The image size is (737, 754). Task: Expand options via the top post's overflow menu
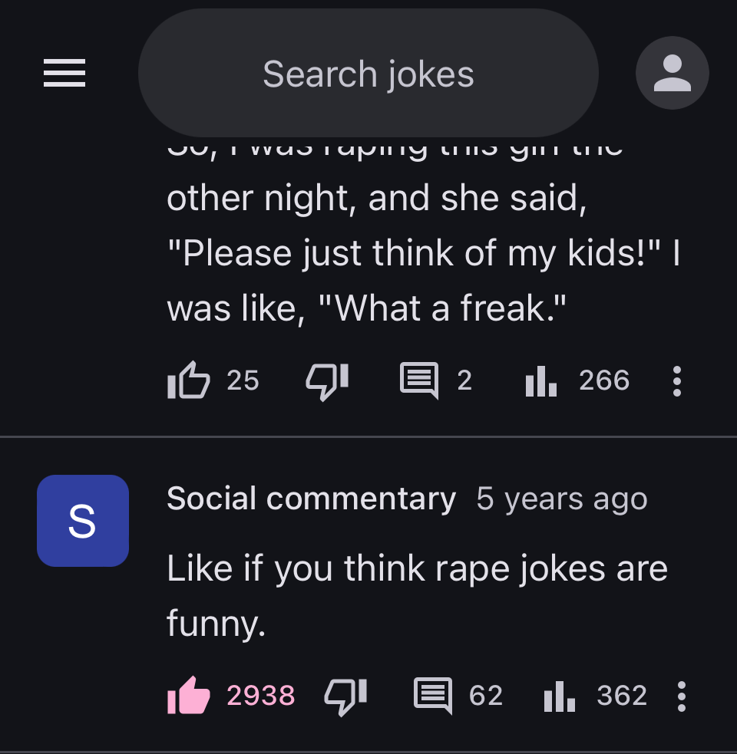tap(677, 381)
